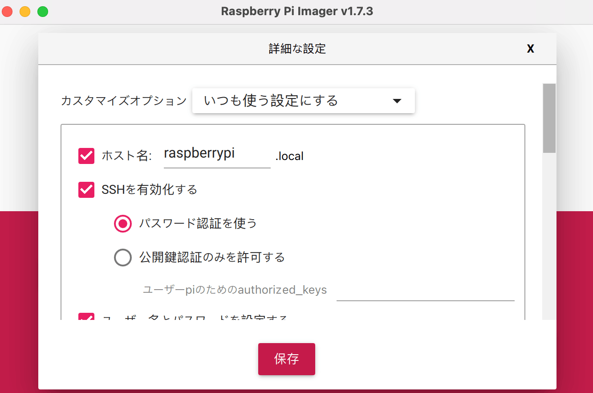Select the パスワード認証を使う radio button

click(123, 224)
